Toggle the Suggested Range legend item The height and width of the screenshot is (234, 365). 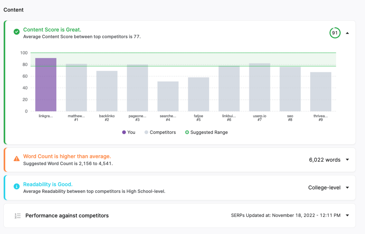click(x=207, y=132)
